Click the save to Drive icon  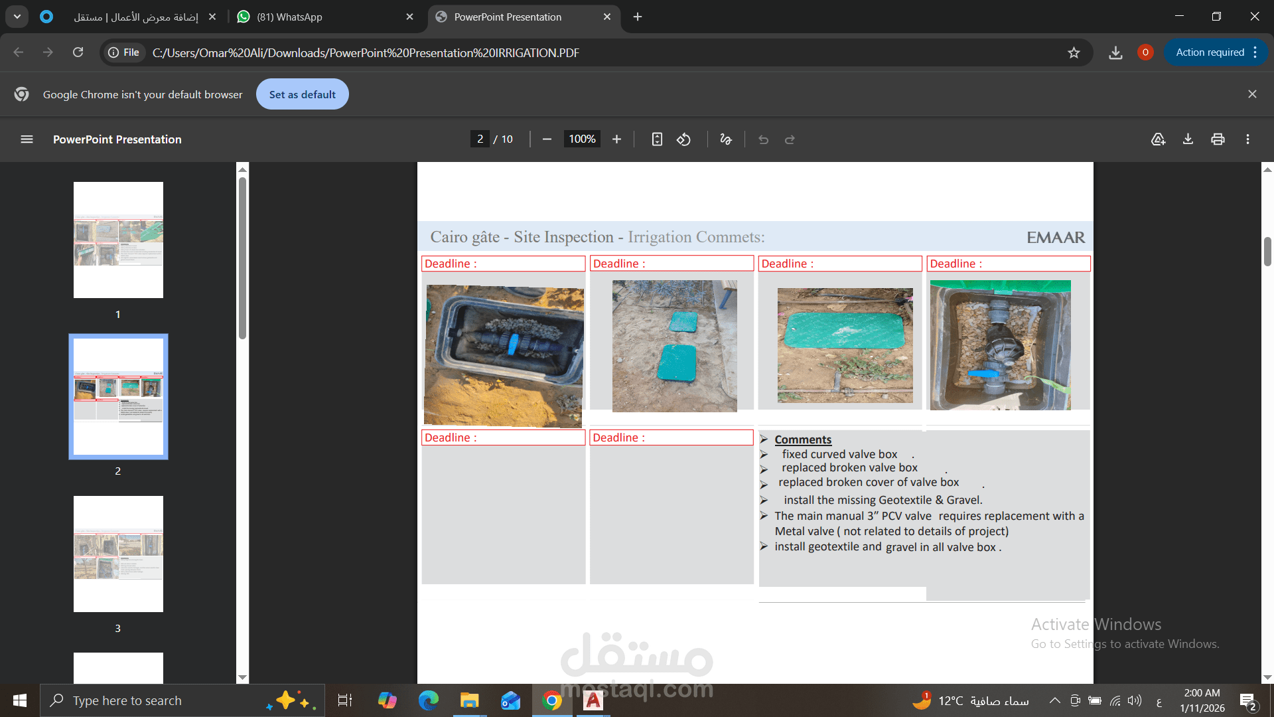click(1158, 139)
